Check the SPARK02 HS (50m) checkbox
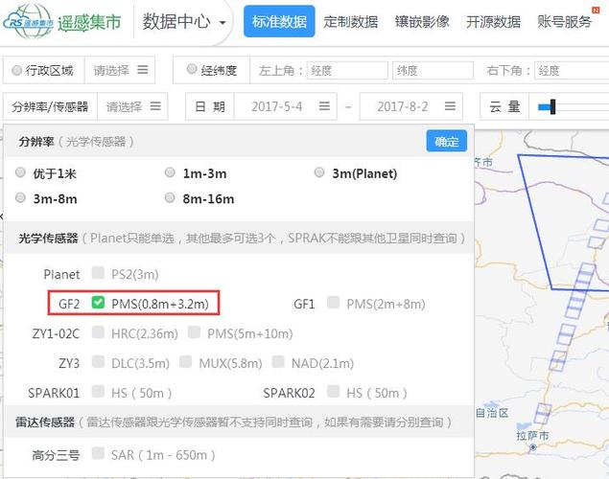Image resolution: width=609 pixels, height=479 pixels. (333, 392)
